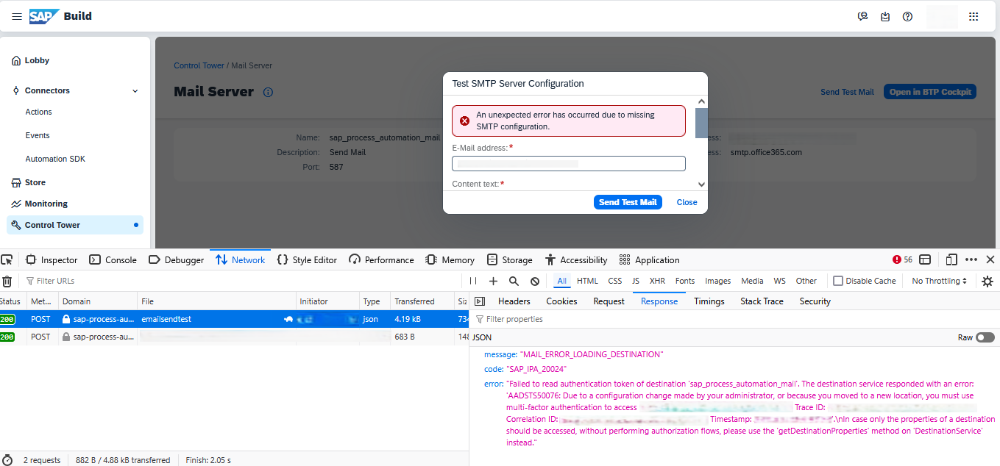Open the Memory tab
1000x466 pixels.
coord(450,259)
